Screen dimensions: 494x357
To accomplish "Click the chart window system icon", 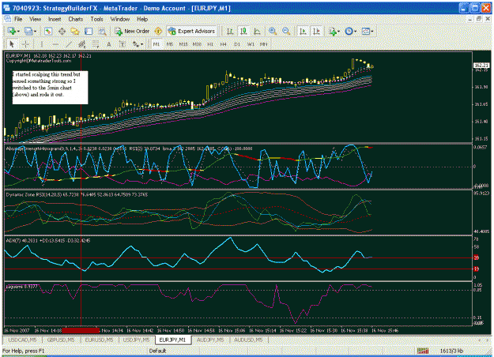I will point(7,19).
